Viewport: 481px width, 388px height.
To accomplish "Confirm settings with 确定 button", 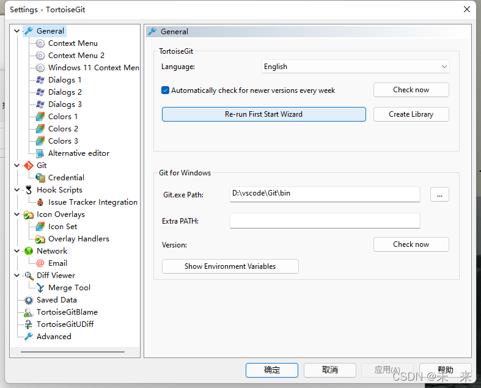I will pyautogui.click(x=272, y=370).
